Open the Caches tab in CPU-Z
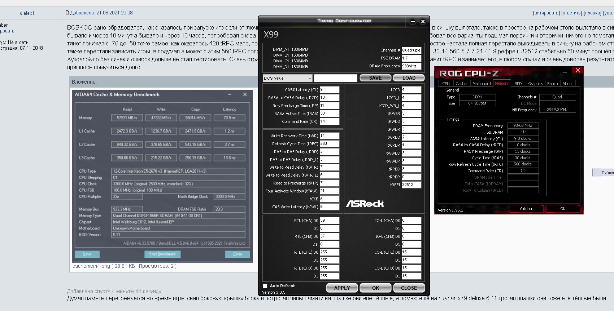Screen dimensions: 614x311 coord(462,84)
